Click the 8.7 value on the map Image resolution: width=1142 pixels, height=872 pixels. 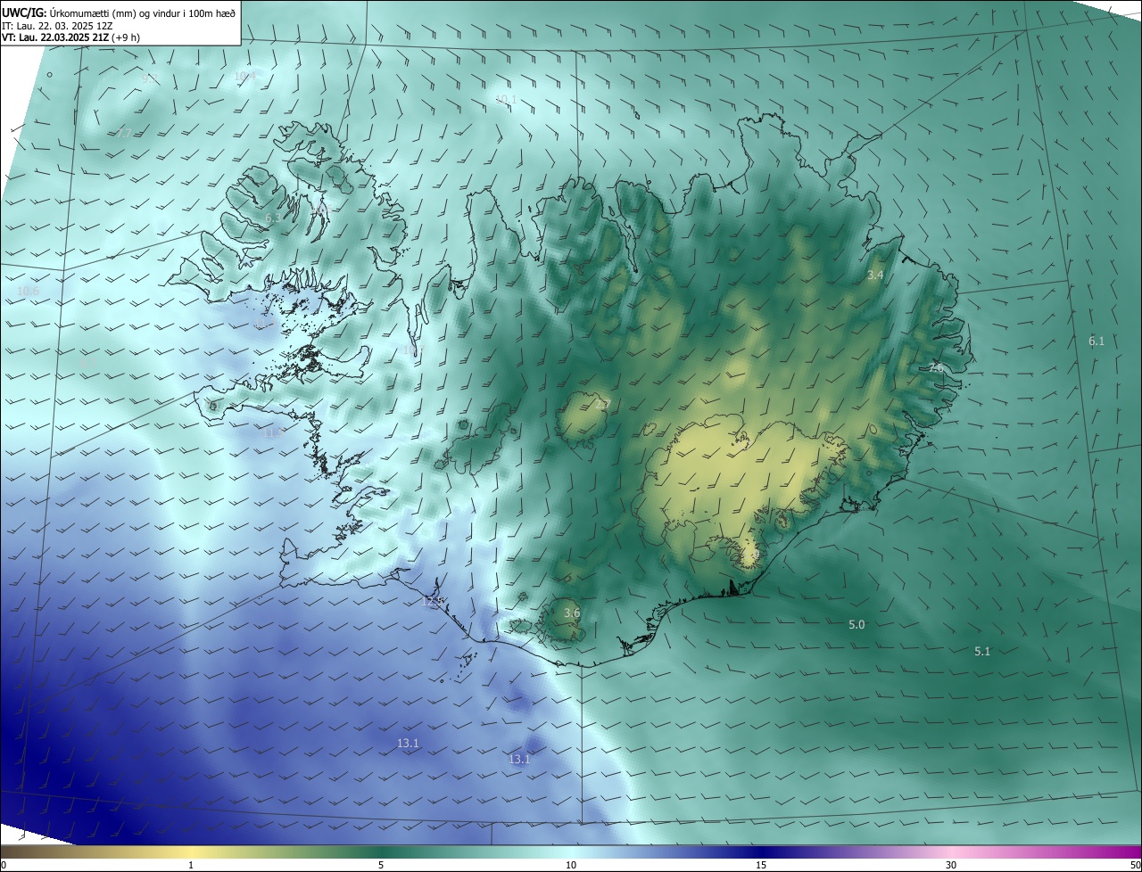[87, 364]
